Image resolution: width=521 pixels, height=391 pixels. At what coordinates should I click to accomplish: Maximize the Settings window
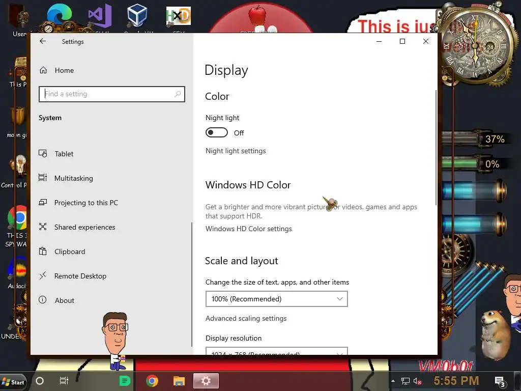click(x=402, y=41)
